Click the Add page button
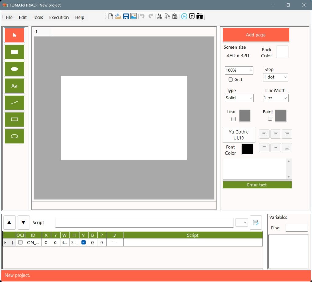This screenshot has height=282, width=312. coord(256,35)
